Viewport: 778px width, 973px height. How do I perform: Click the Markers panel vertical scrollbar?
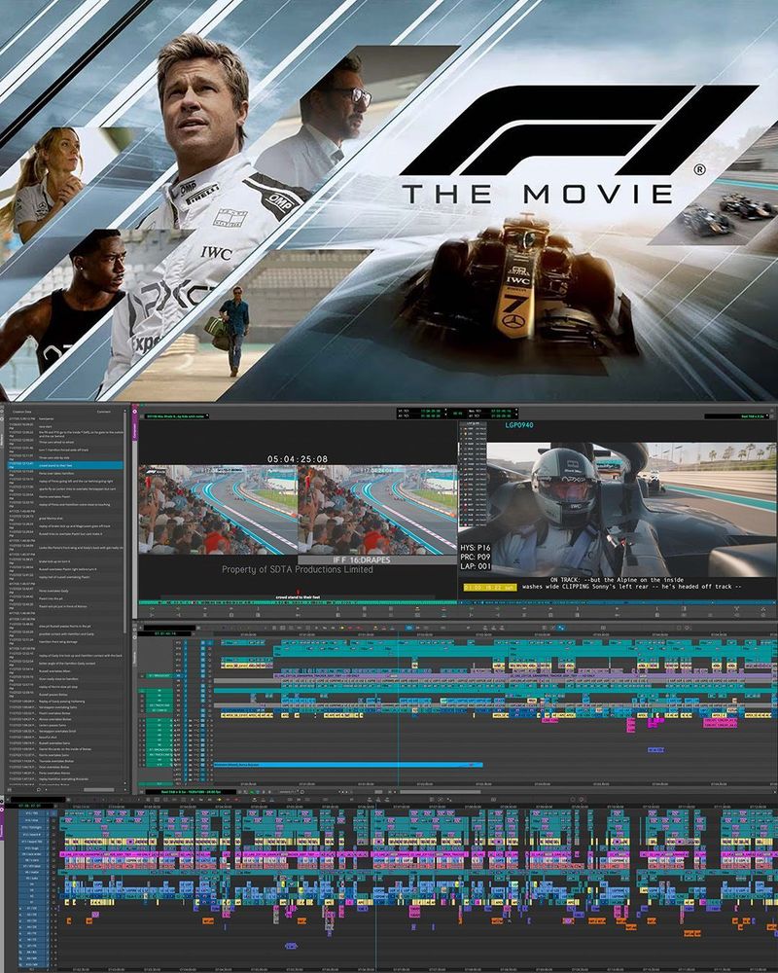[124, 522]
